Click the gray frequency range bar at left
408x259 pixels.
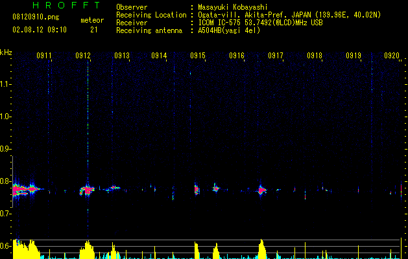12,181
